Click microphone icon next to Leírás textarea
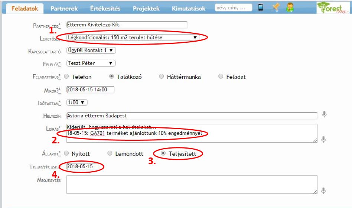Image resolution: width=352 pixels, height=208 pixels. (324, 139)
